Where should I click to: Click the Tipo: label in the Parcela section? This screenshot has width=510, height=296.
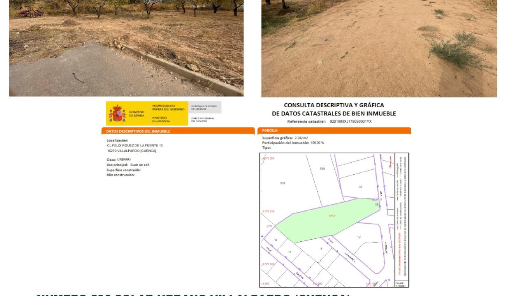(x=267, y=147)
